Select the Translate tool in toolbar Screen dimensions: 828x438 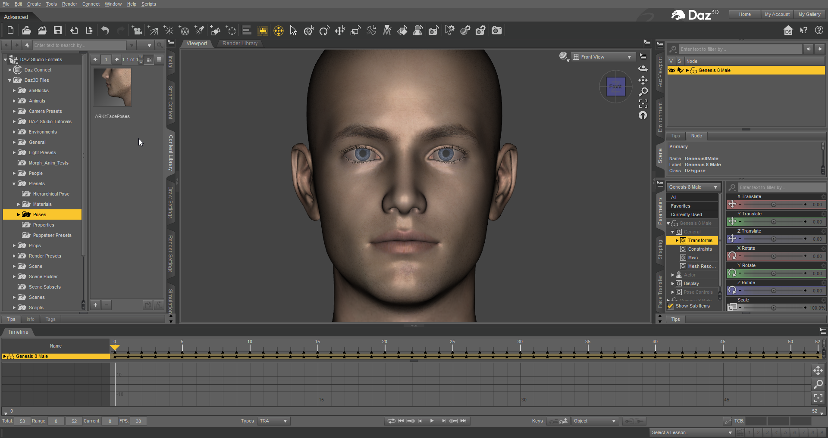[340, 31]
